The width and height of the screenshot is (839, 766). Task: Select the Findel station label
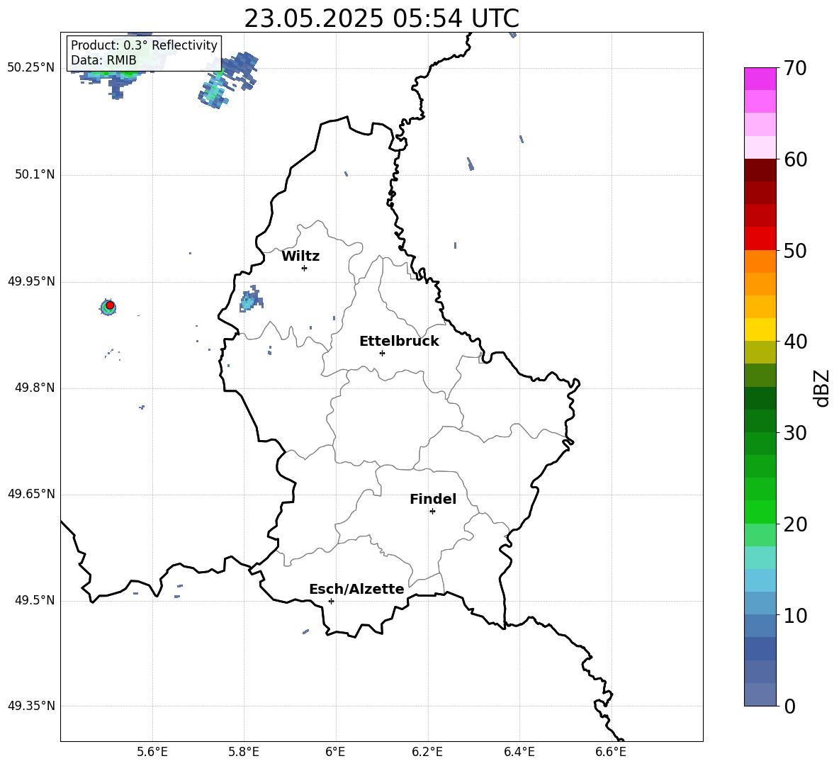(433, 499)
